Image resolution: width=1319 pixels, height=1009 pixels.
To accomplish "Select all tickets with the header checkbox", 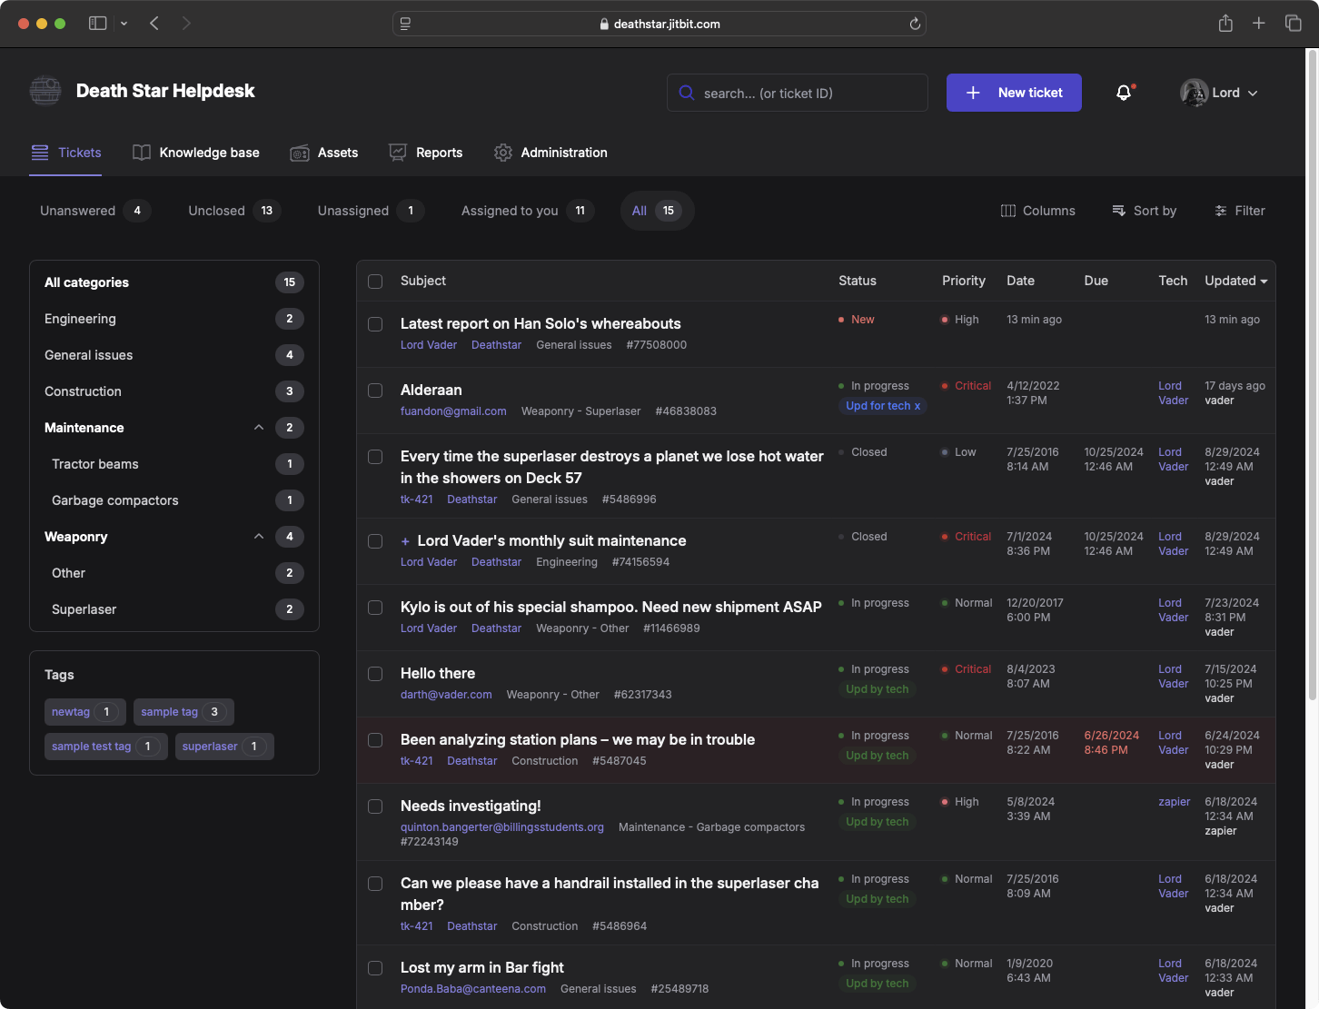I will pyautogui.click(x=375, y=282).
